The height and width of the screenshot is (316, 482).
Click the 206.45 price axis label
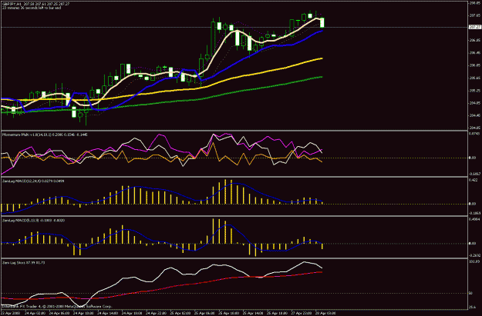474,53
